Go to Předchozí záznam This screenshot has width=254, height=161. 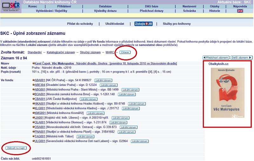click(x=216, y=58)
